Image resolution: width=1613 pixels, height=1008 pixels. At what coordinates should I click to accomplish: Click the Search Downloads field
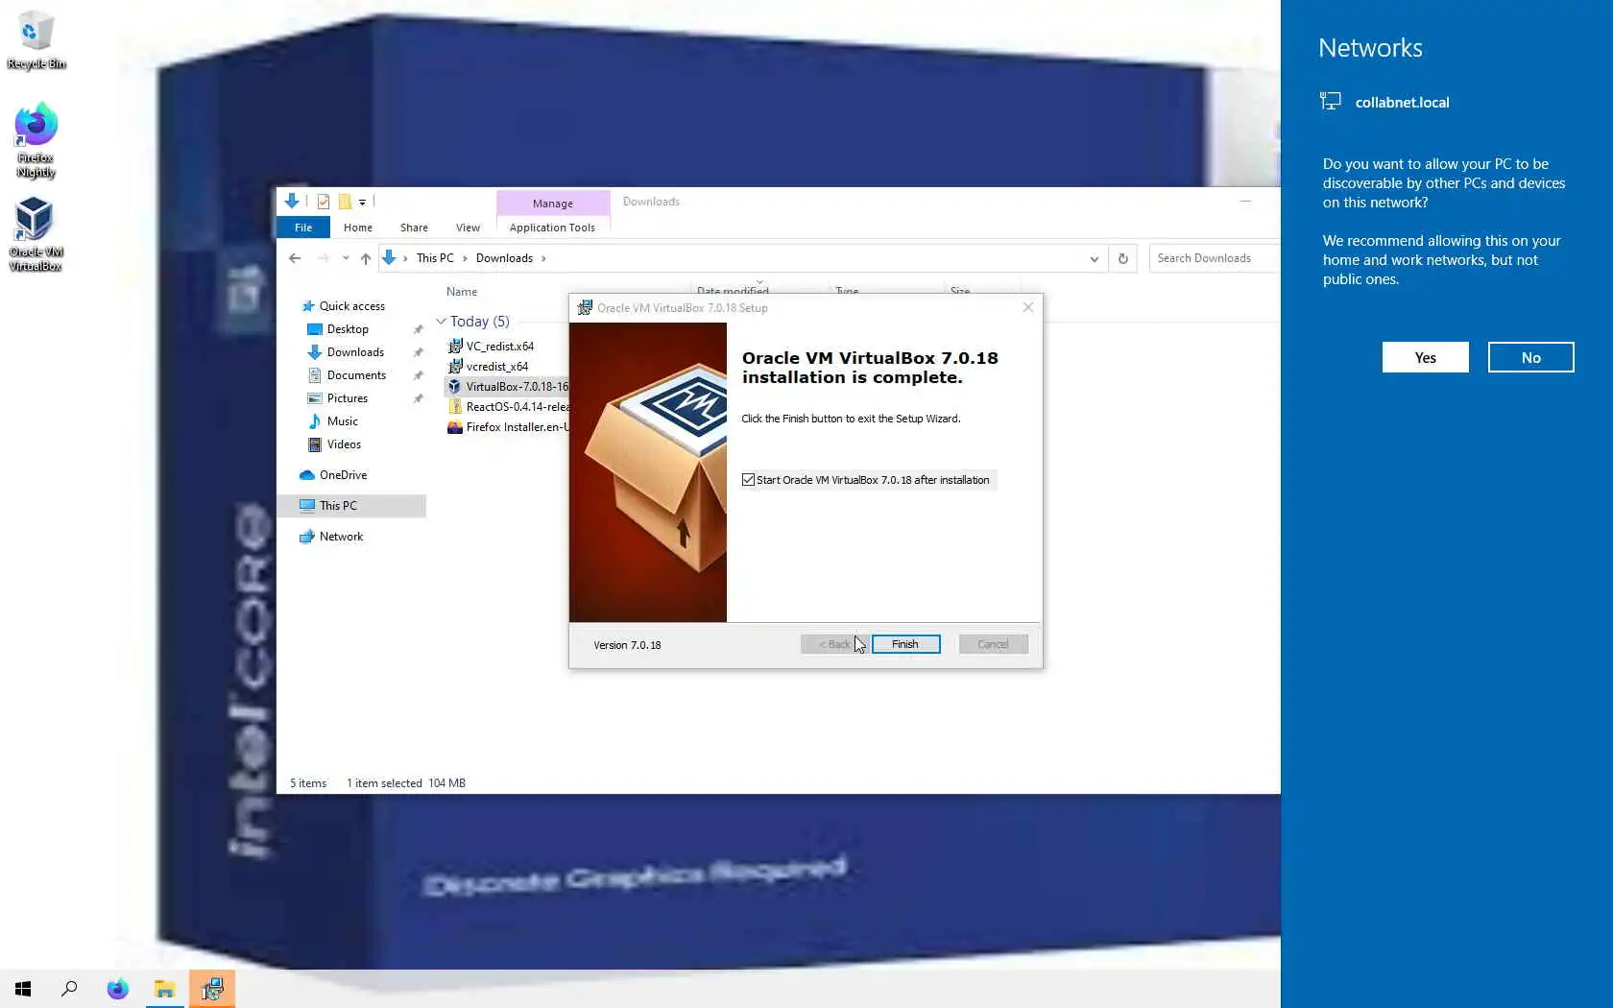click(x=1214, y=258)
